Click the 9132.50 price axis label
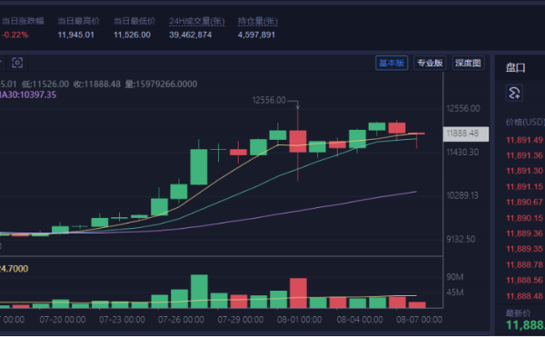 coord(461,239)
